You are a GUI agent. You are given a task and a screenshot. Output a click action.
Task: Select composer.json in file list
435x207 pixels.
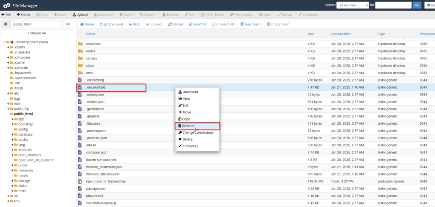click(96, 152)
